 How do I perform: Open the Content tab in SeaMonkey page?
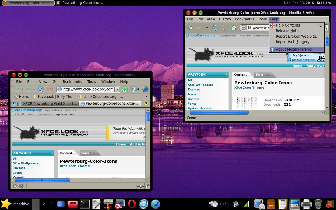[66, 153]
